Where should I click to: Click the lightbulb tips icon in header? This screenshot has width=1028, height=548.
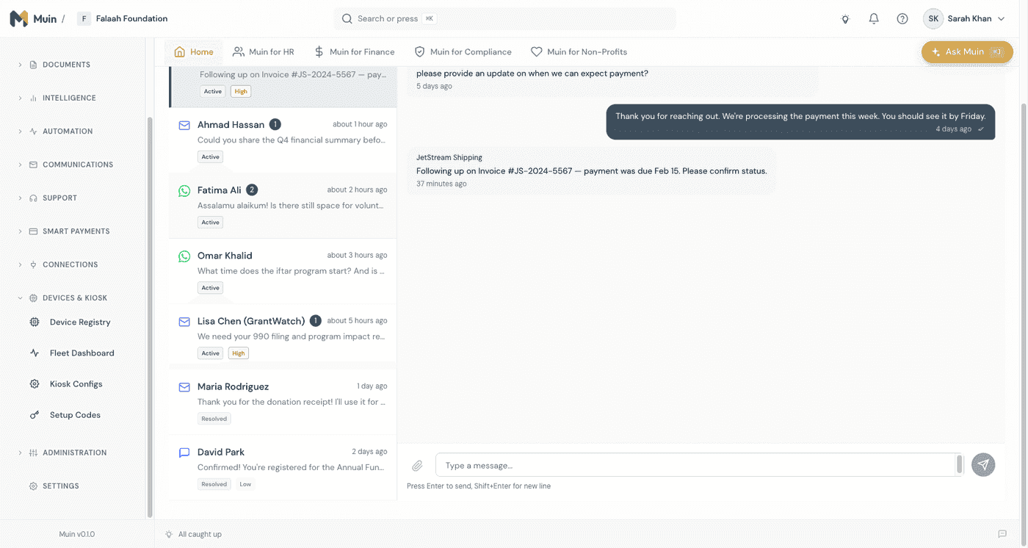tap(845, 19)
